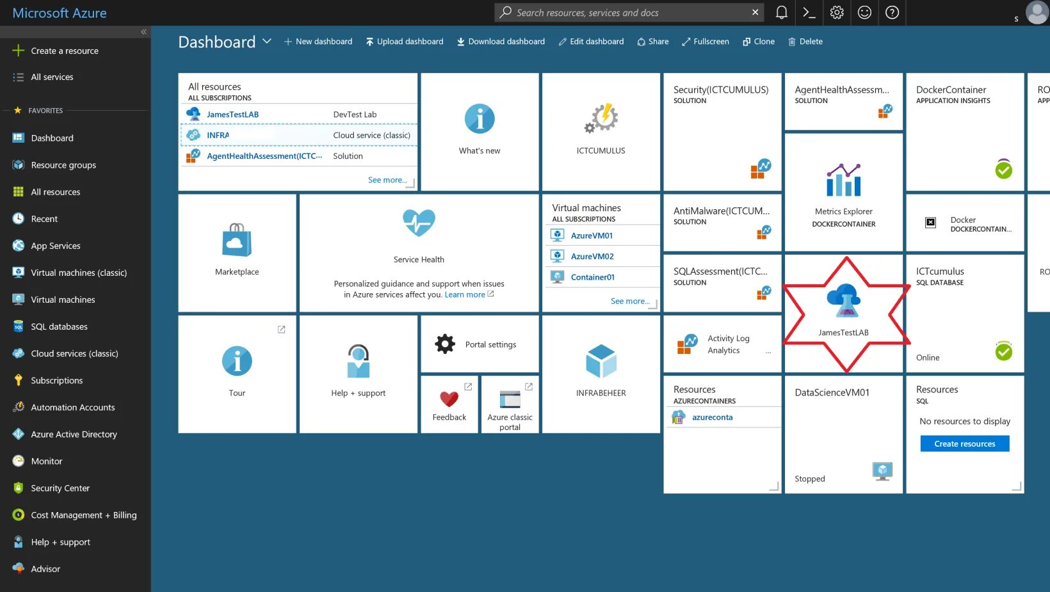Viewport: 1050px width, 592px height.
Task: Click New dashboard in the toolbar
Action: tap(318, 42)
